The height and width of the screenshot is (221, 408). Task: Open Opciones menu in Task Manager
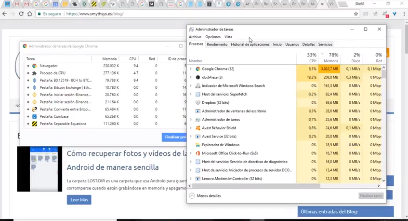click(213, 37)
